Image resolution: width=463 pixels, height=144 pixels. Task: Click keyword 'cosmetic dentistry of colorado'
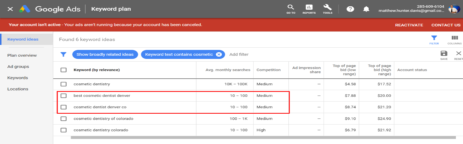pyautogui.click(x=103, y=119)
